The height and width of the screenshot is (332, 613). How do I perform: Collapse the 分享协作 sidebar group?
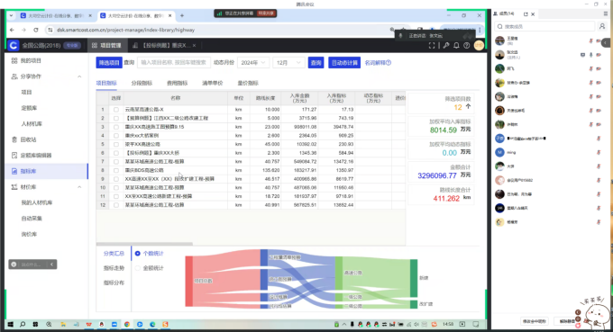point(79,76)
